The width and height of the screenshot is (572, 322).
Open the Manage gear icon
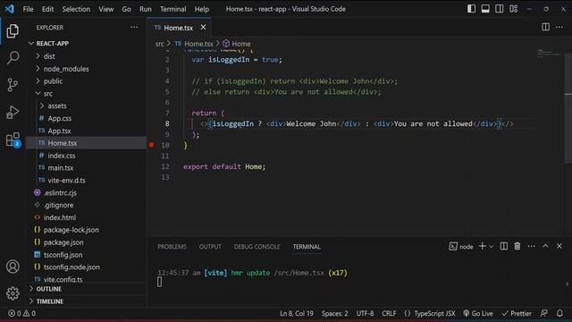[13, 293]
